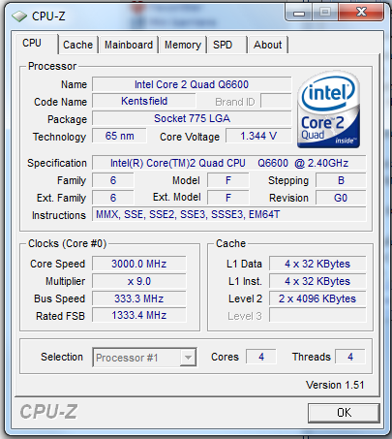Click the Technology value '65 nm'
This screenshot has height=439, width=392.
pyautogui.click(x=119, y=136)
